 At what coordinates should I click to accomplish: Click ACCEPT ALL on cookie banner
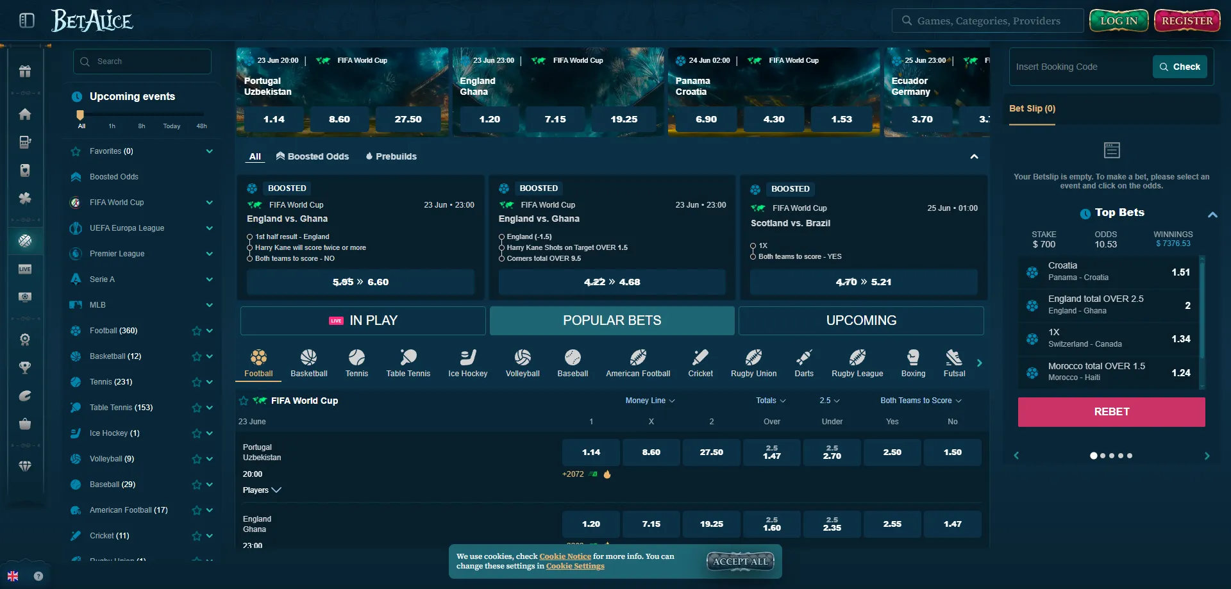click(x=741, y=561)
